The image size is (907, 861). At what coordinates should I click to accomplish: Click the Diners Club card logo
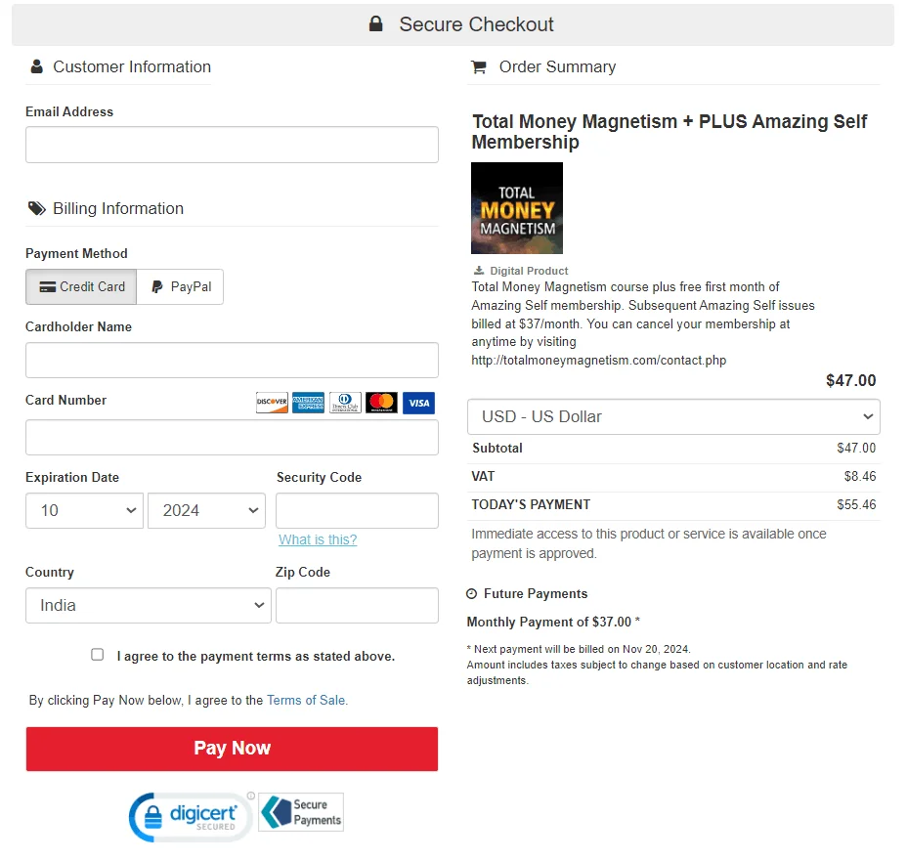(x=345, y=402)
